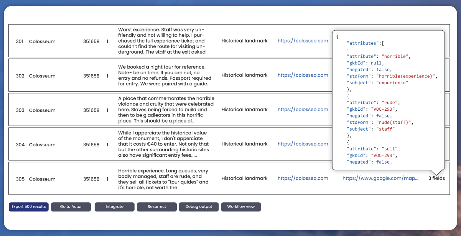Switch to Workflow view
Viewport: 461px width, 236px height.
point(241,207)
